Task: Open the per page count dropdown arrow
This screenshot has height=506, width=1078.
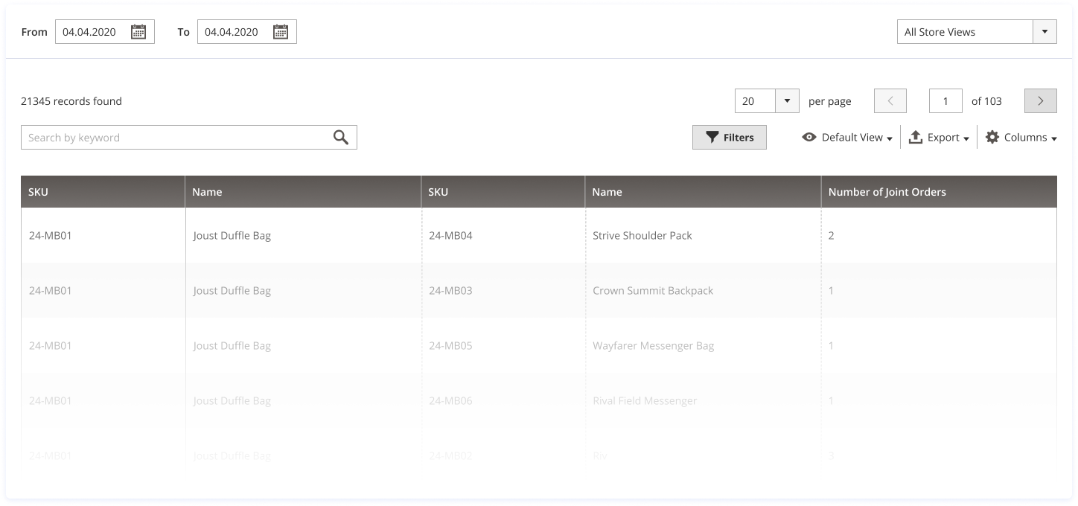Action: coord(787,101)
